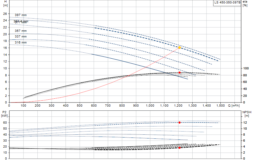Click the 6 tick on the NPSH axis
253x164 pixels.
tap(244, 141)
